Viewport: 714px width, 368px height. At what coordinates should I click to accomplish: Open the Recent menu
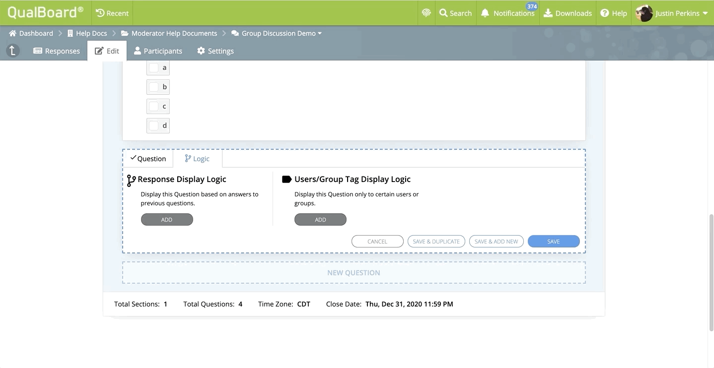pyautogui.click(x=112, y=13)
